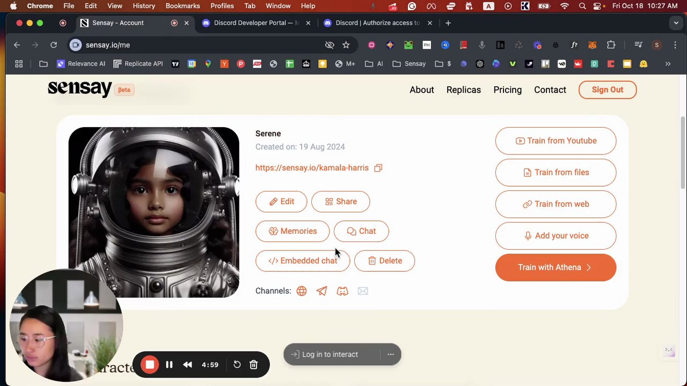Image resolution: width=687 pixels, height=386 pixels.
Task: Go to the Replicas page
Action: point(464,90)
